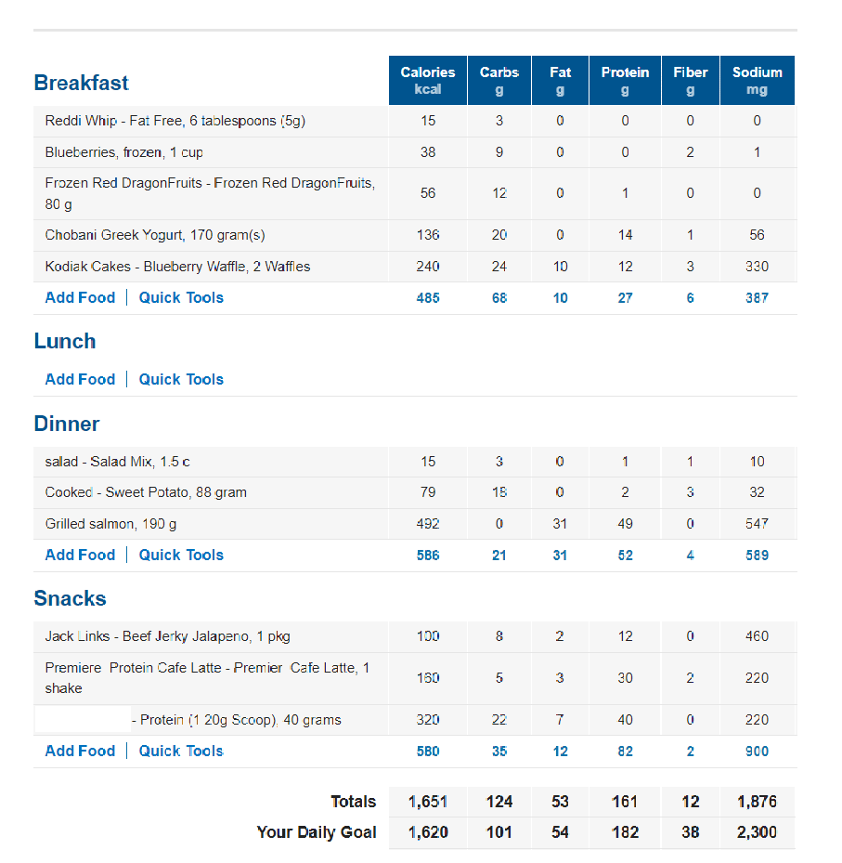842x863 pixels.
Task: Open the Blueberries, frozen entry
Action: pos(123,152)
